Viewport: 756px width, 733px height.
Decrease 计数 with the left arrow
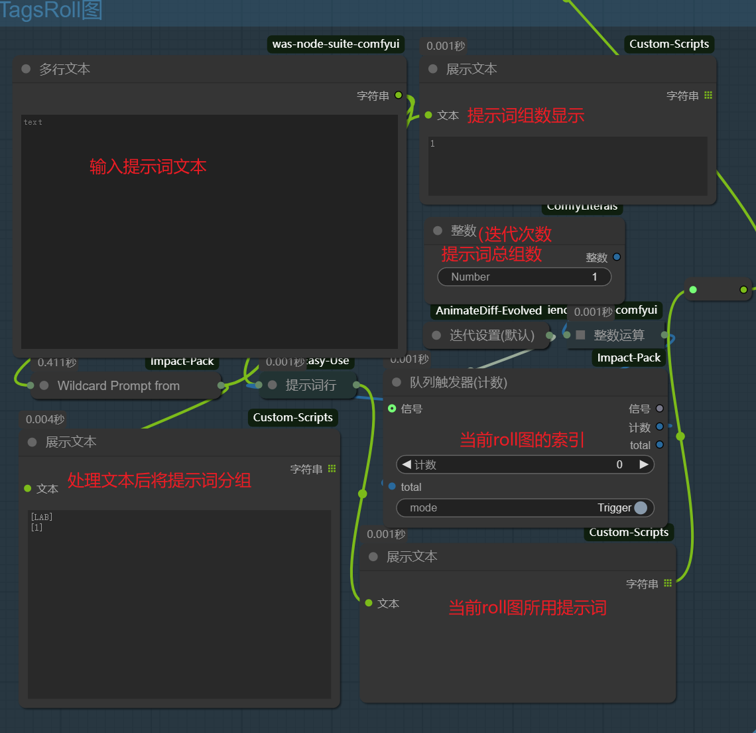(407, 464)
